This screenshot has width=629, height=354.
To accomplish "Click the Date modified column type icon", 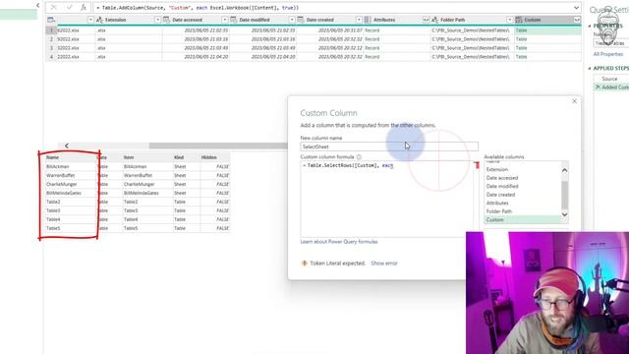I will coord(234,20).
